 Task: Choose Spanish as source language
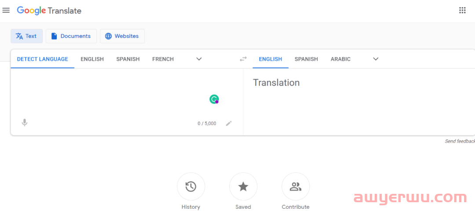click(128, 59)
